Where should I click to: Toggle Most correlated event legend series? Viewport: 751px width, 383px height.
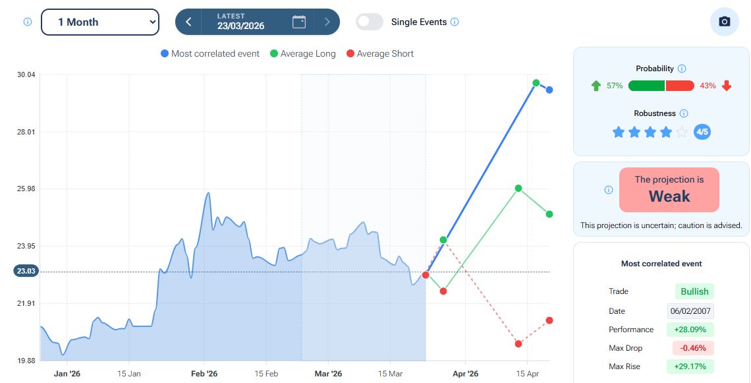(210, 53)
